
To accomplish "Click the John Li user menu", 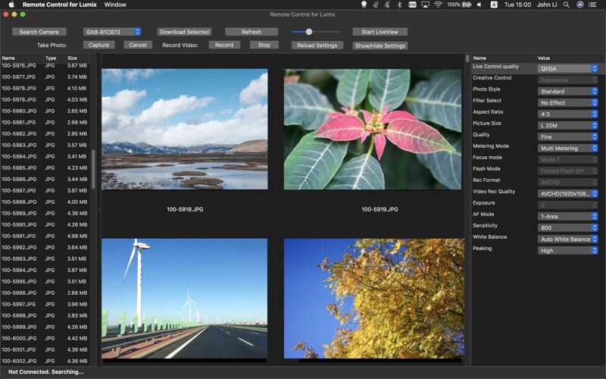I will pos(547,5).
